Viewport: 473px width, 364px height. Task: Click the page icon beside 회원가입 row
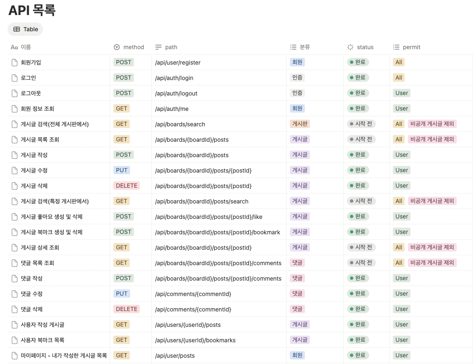15,63
